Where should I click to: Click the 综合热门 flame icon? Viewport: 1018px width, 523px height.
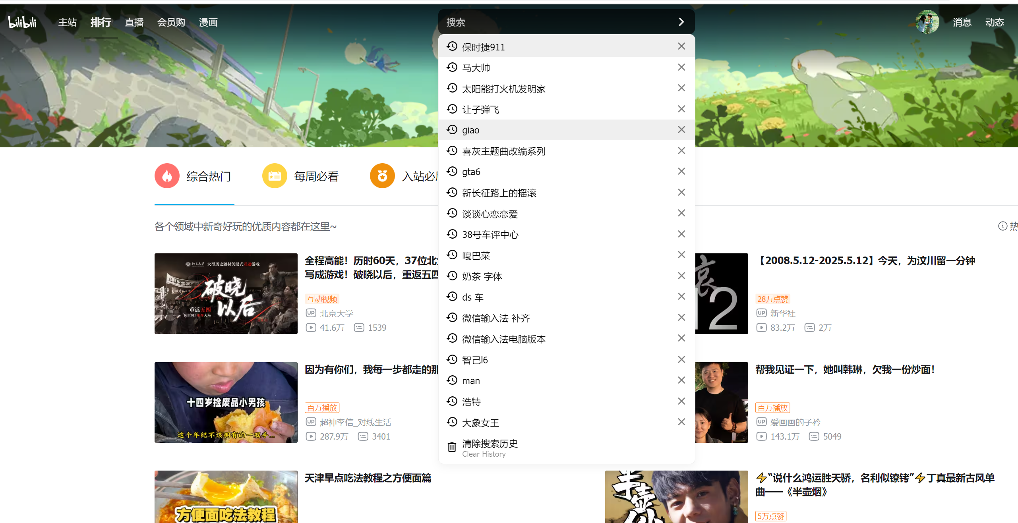click(167, 176)
